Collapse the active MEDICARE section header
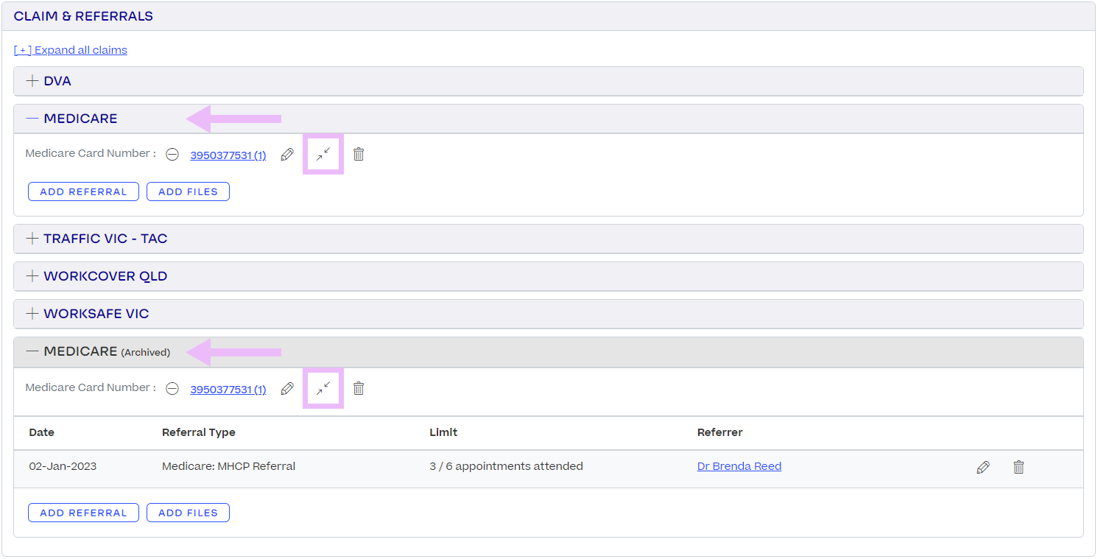Screen dimensions: 1098x559 click(x=31, y=118)
